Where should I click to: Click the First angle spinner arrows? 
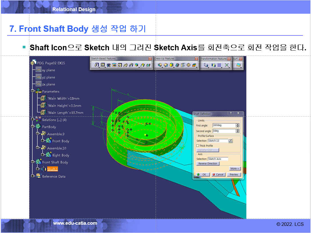click(237, 125)
